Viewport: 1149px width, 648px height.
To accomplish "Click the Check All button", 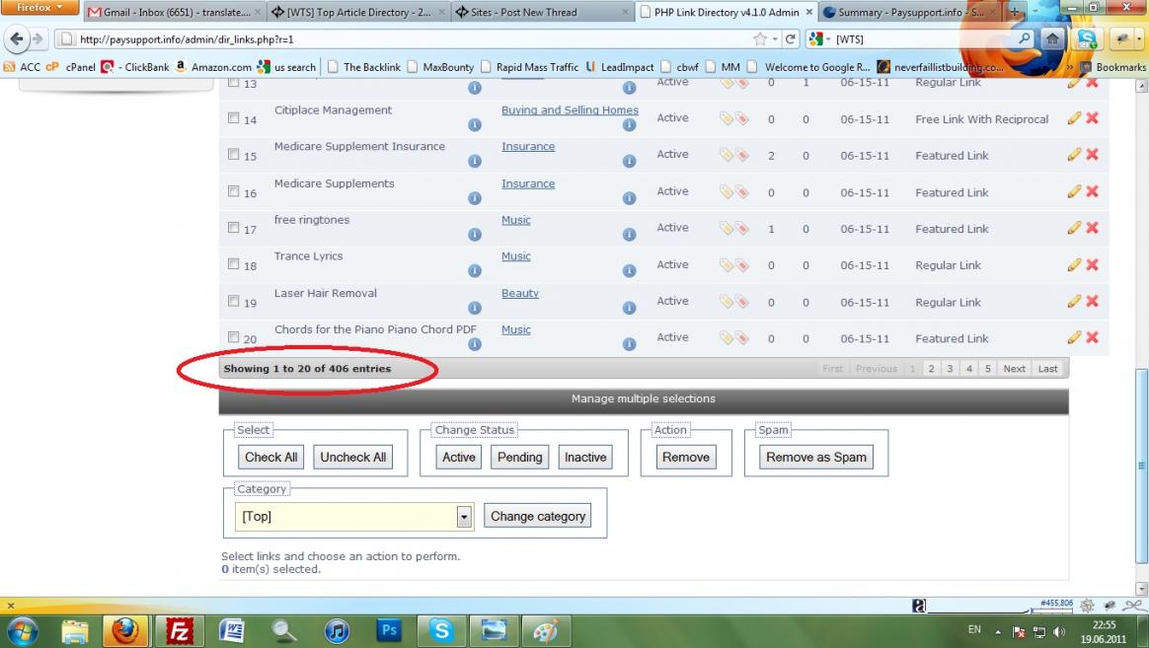I will [271, 457].
